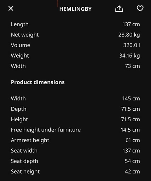Close the HEMLINGBY product details panel

(11, 8)
